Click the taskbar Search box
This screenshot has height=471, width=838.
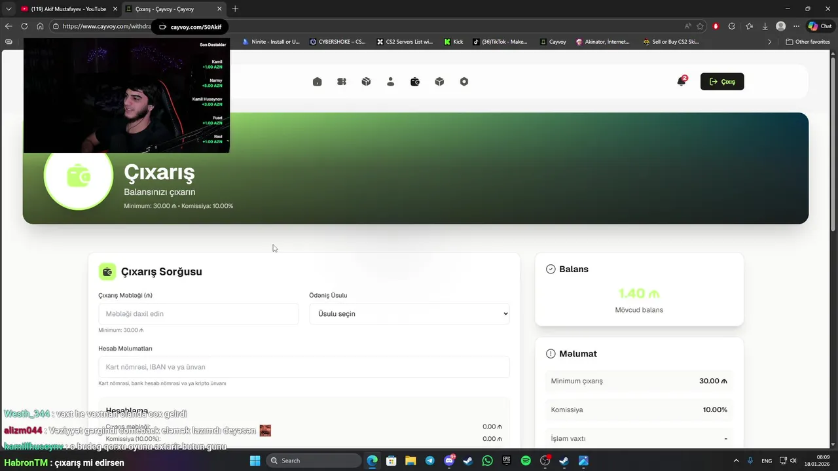point(314,461)
